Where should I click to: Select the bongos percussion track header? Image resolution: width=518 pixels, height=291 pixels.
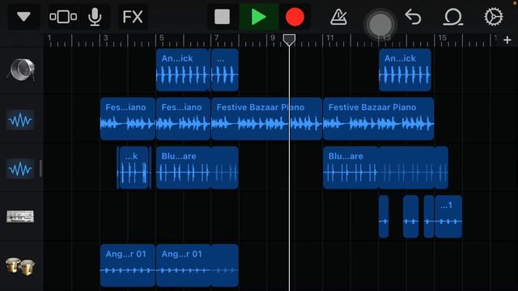(x=20, y=266)
